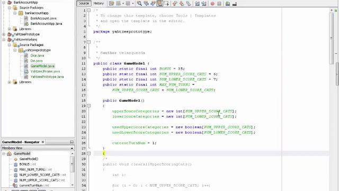Select GameModel - Navigator tab
Viewport: 339px width, 191px height.
click(21, 142)
